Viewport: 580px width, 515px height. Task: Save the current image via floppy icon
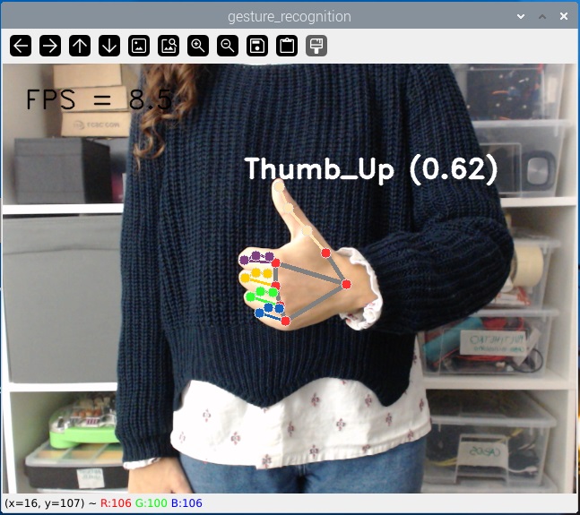(x=257, y=46)
